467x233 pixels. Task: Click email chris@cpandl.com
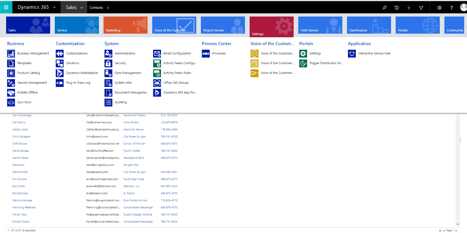[97, 137]
